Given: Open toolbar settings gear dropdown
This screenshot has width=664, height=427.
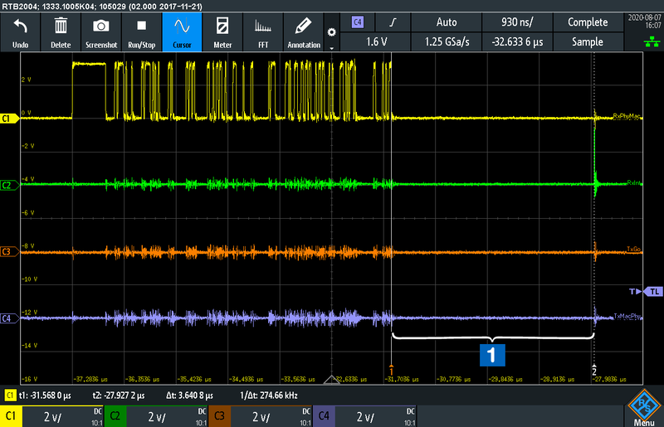Looking at the screenshot, I should click(332, 33).
